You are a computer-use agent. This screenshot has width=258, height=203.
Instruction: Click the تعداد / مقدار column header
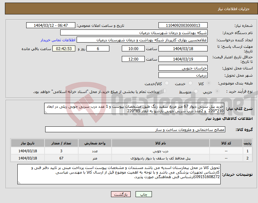[x=61, y=143]
